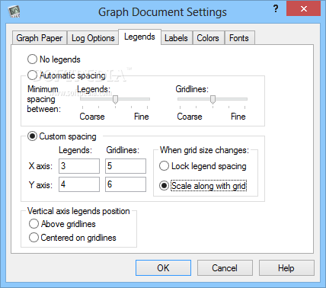Go to the Labels tab
Screen dimensions: 326x288
point(176,38)
